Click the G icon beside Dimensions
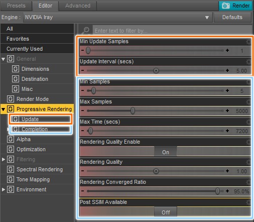Viewport: 254px width, 222px height. point(16,69)
